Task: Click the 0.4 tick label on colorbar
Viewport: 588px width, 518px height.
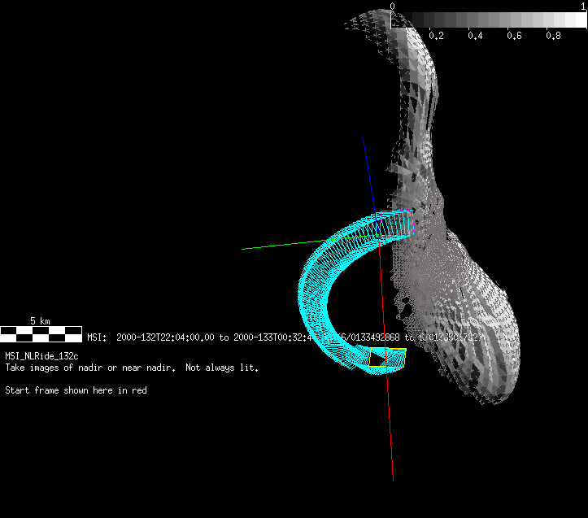Action: pyautogui.click(x=475, y=37)
